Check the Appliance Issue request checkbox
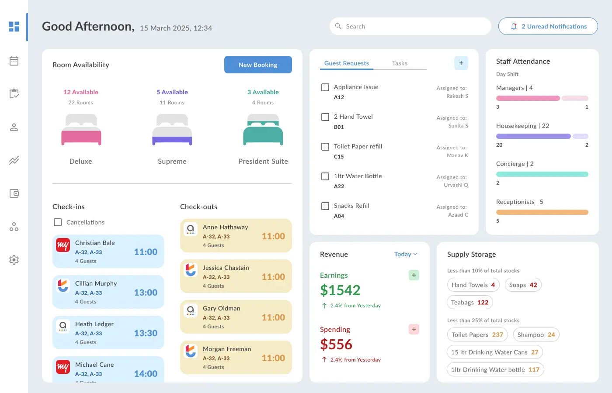 (x=325, y=87)
